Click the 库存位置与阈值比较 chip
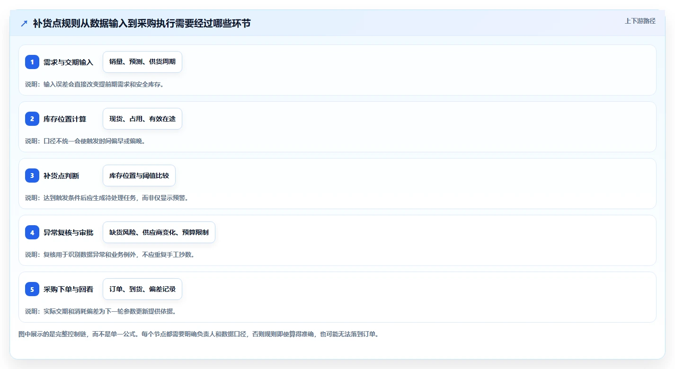Screen dimensions: 675x369 click(x=139, y=176)
